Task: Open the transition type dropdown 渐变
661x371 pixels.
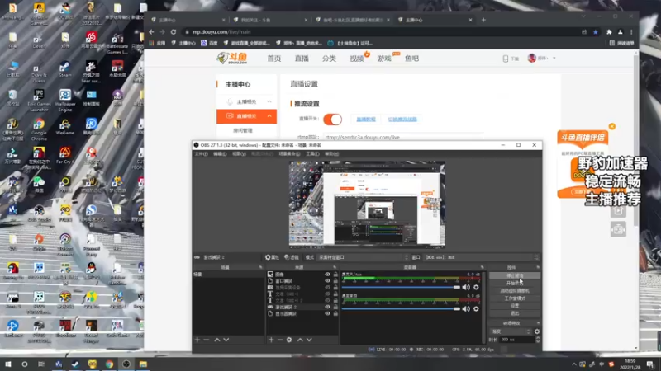Action: [510, 331]
